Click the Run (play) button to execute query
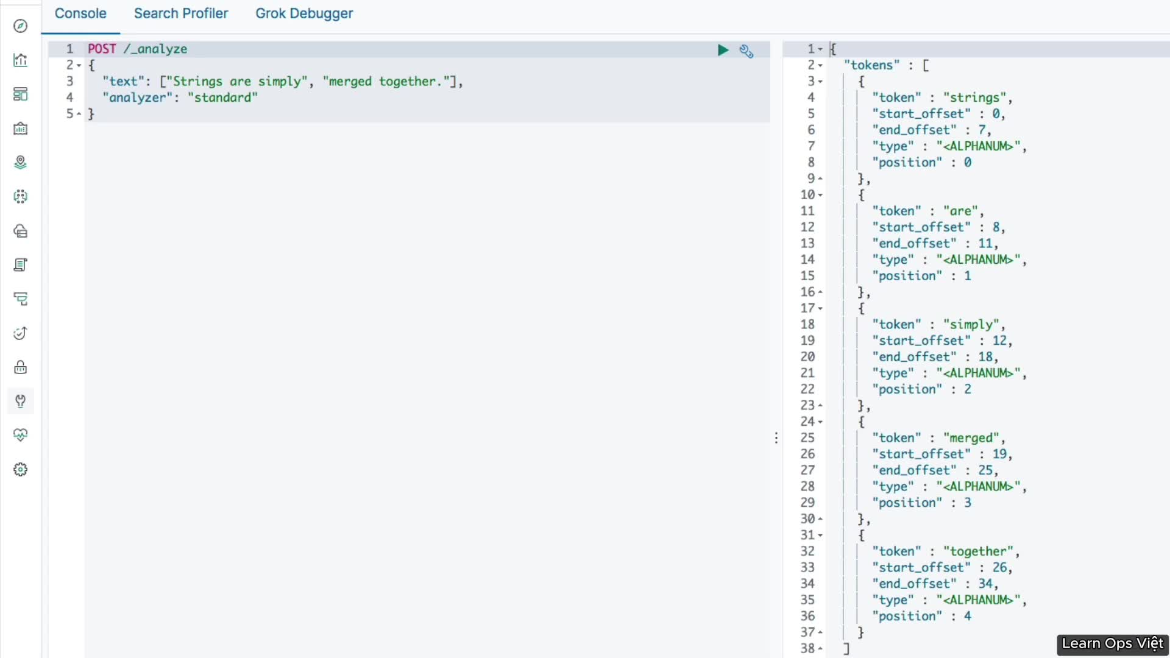 coord(722,50)
